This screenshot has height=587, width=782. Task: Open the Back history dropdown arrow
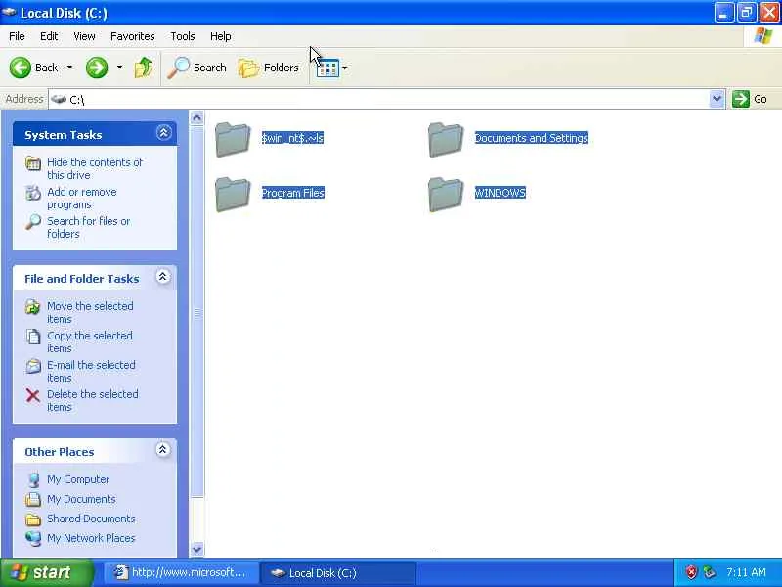[x=69, y=67]
